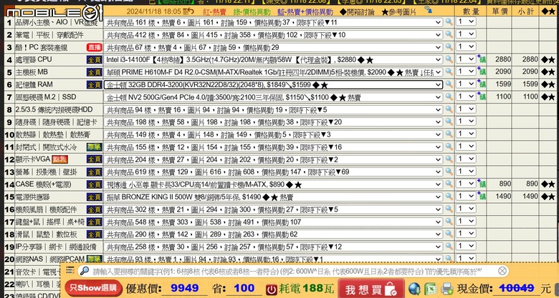The width and height of the screenshot is (559, 298).
Task: Click the 紅-熱賣 legend label
Action: click(x=214, y=11)
